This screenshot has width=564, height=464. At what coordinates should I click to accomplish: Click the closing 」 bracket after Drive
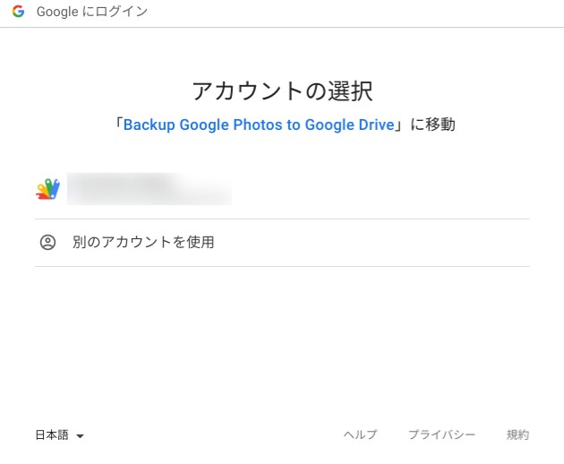(400, 125)
